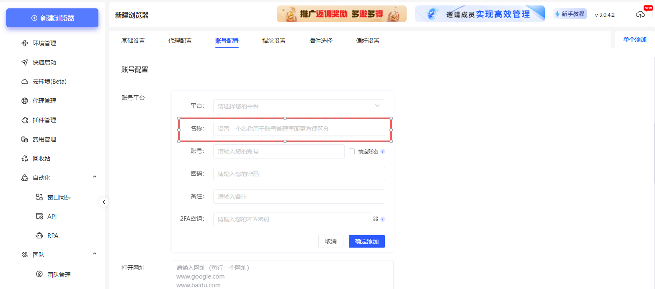Click the info icon beside the 2FA field
This screenshot has height=289, width=655.
click(382, 218)
